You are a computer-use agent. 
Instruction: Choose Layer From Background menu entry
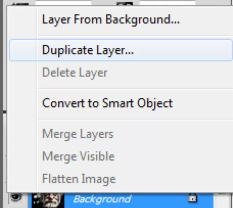click(x=110, y=19)
